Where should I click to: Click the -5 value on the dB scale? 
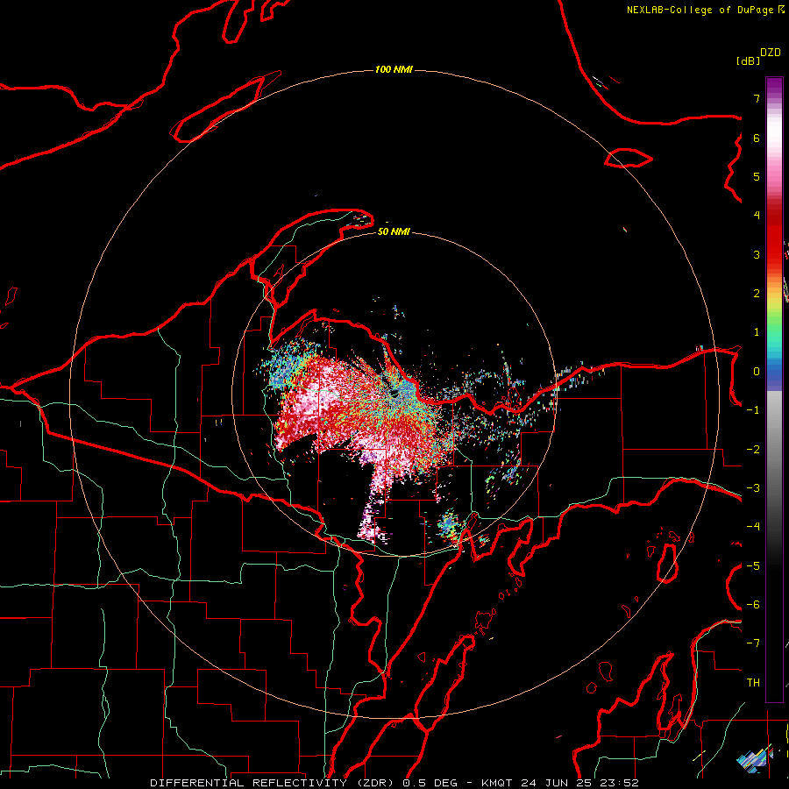tap(753, 566)
